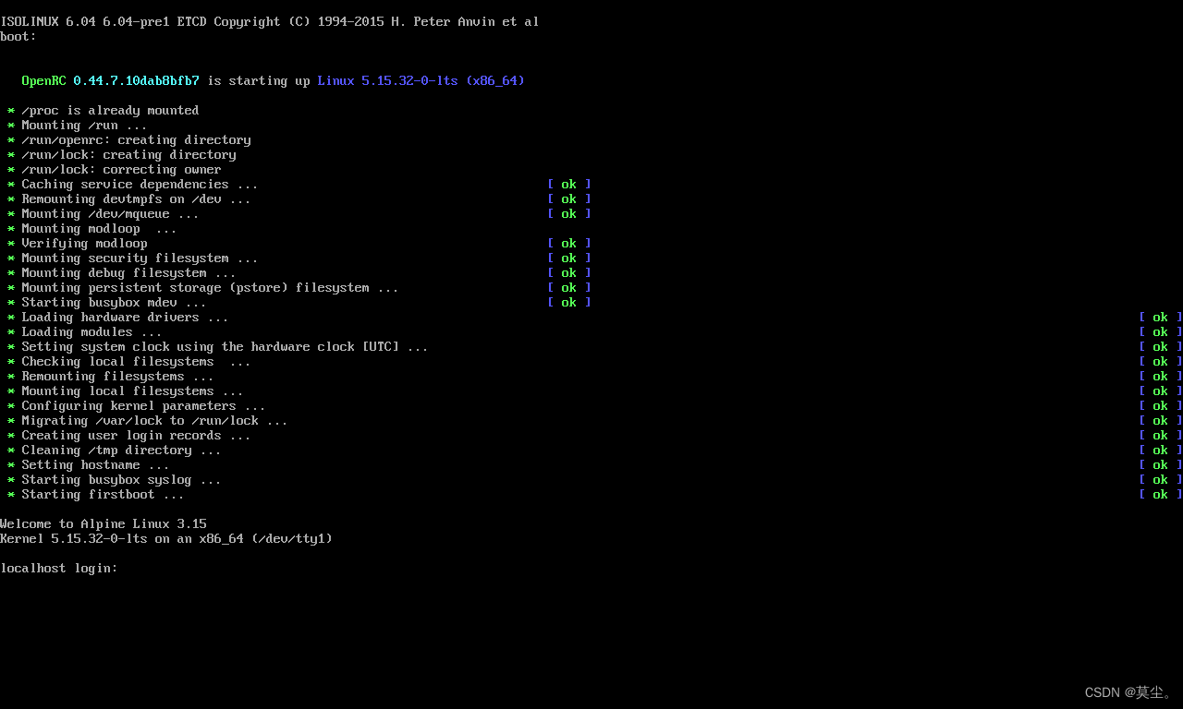
Task: Click ok status for pstore filesystem
Action: pos(569,287)
